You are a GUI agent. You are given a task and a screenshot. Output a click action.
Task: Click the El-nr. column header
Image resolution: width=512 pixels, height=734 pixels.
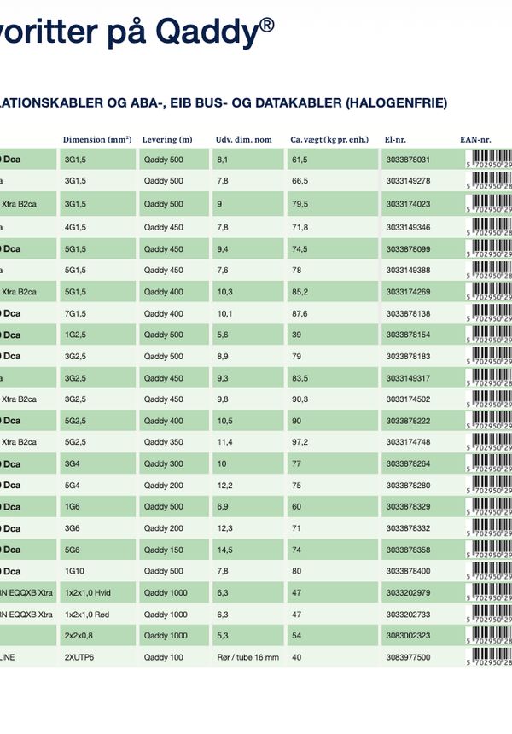pos(395,139)
